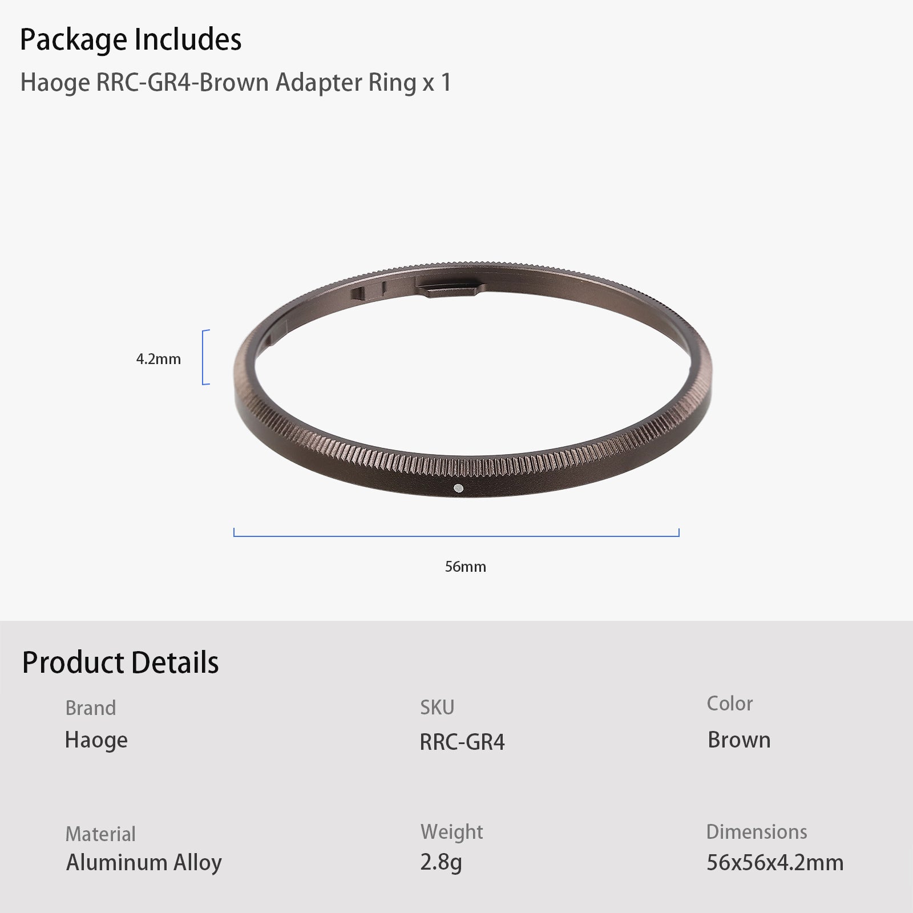Click the "SKU" field label
The height and width of the screenshot is (913, 913).
tap(437, 708)
